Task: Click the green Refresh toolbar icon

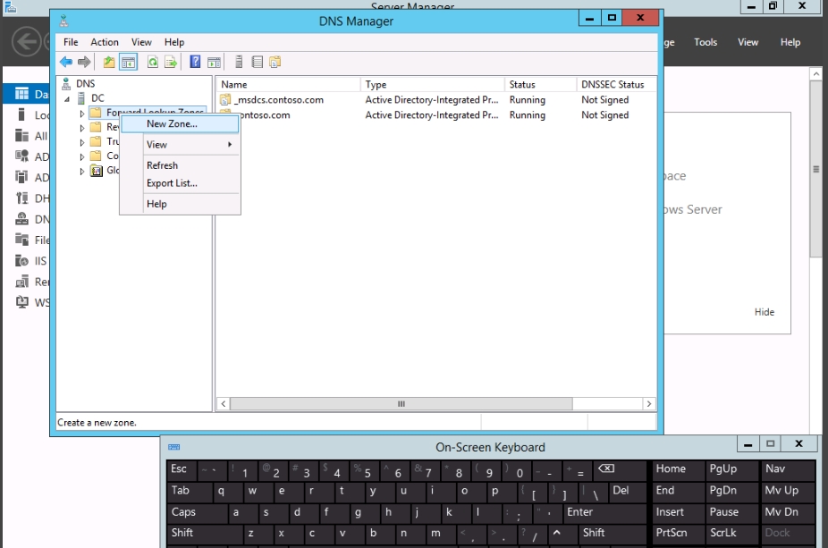Action: coord(153,63)
